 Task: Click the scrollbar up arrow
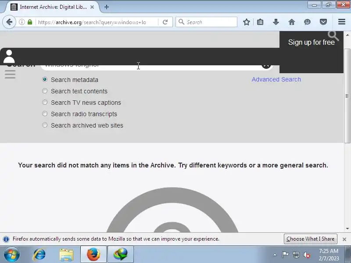point(347,35)
